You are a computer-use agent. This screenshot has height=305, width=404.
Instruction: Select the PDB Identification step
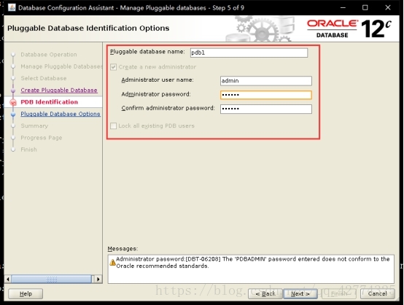point(49,102)
